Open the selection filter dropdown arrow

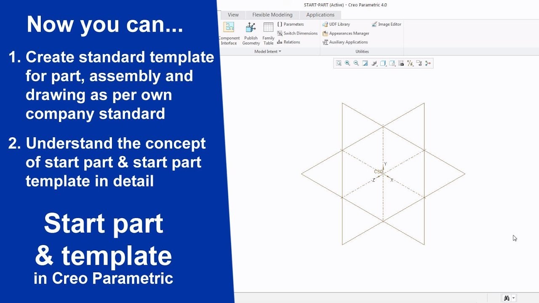point(513,298)
